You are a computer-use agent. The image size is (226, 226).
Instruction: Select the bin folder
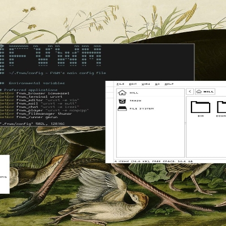[x=201, y=109]
